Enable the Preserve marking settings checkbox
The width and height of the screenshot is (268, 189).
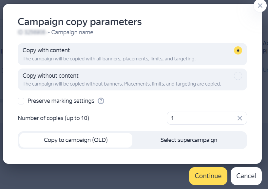coord(21,101)
